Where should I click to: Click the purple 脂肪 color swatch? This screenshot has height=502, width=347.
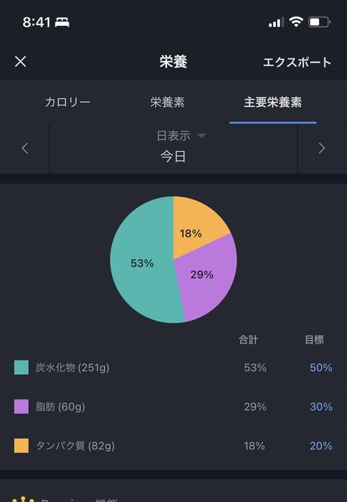point(22,407)
